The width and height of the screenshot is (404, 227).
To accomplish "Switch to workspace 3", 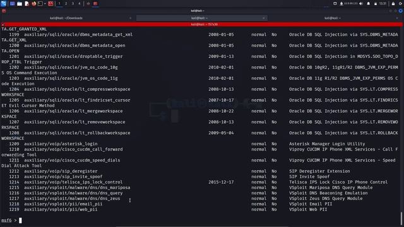I will click(73, 4).
